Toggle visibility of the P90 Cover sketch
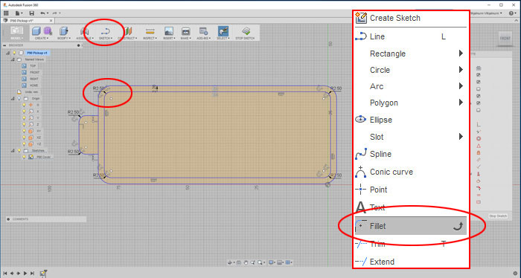The height and width of the screenshot is (278, 521). [24, 157]
